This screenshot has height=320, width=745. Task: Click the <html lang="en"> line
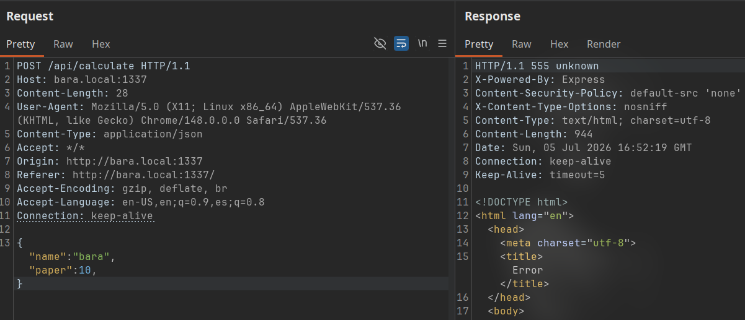click(x=525, y=215)
